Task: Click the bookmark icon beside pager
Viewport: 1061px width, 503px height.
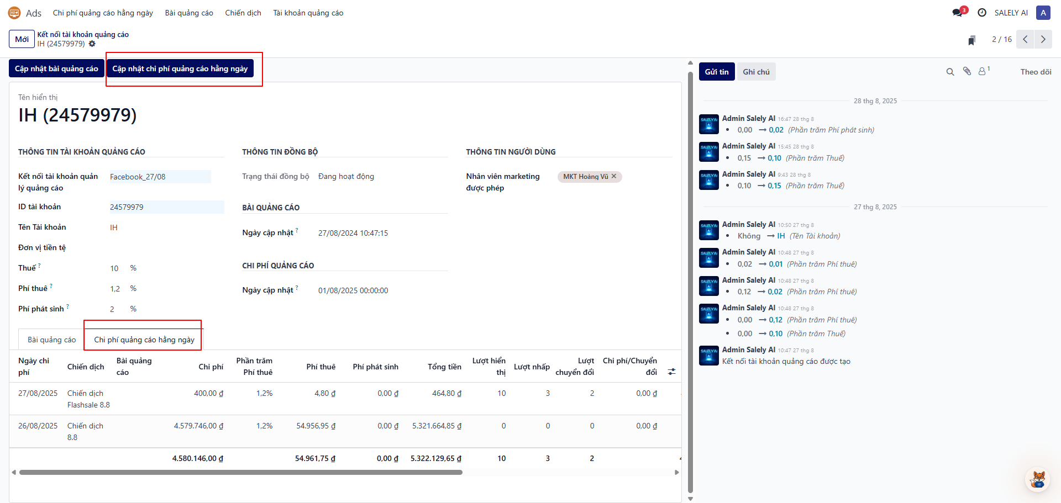Action: [x=972, y=40]
